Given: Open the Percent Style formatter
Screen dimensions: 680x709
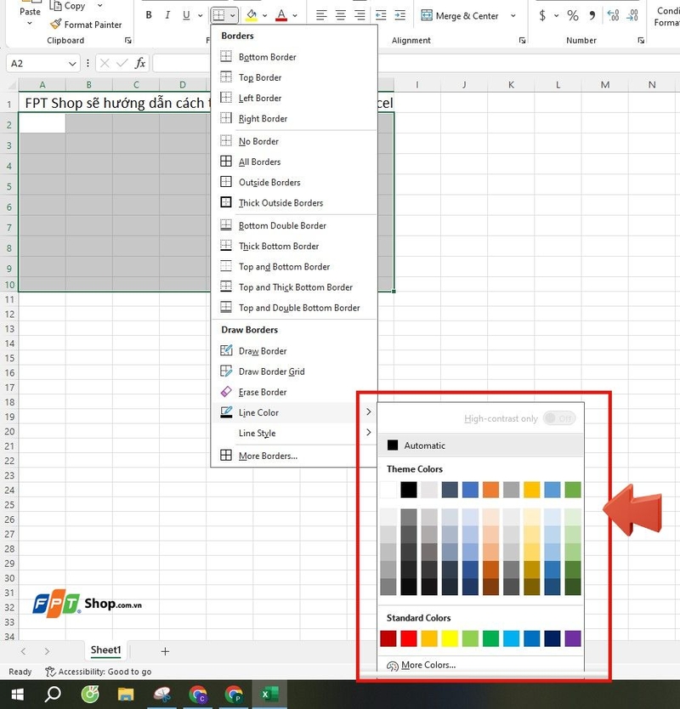Looking at the screenshot, I should click(x=574, y=15).
